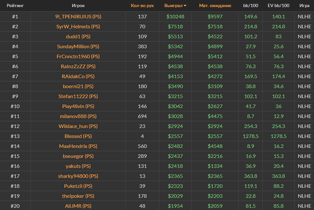Open SyrW_Helmets (PS) player link

click(x=78, y=26)
